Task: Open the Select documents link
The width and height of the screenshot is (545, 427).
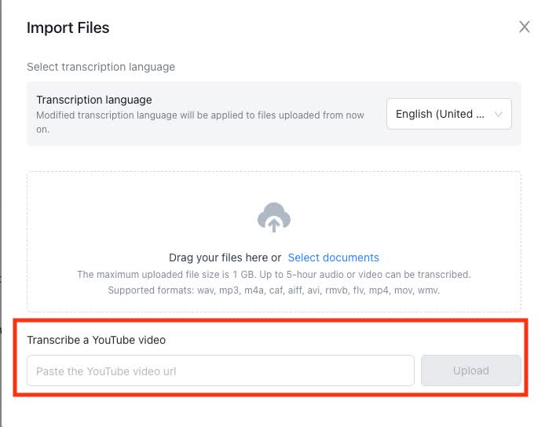Action: pyautogui.click(x=333, y=257)
